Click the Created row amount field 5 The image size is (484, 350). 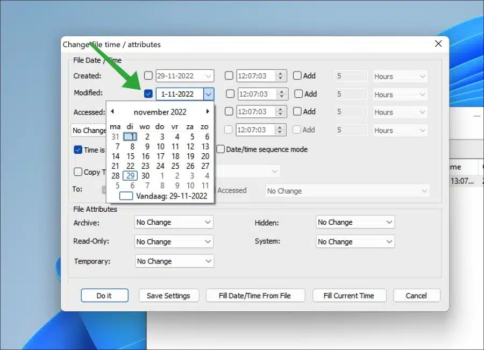point(351,76)
